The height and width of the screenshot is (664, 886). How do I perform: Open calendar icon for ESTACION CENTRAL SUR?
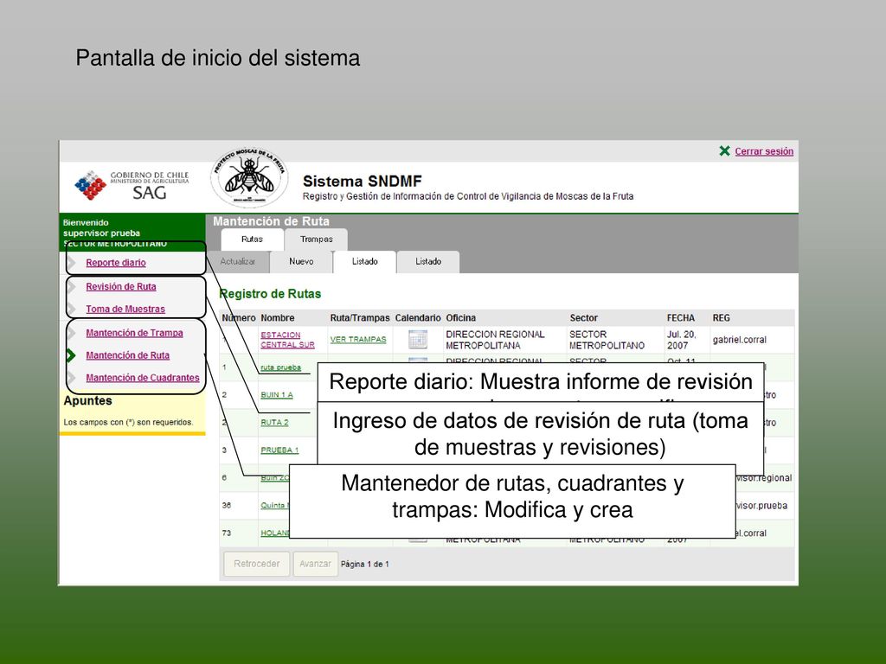click(418, 339)
